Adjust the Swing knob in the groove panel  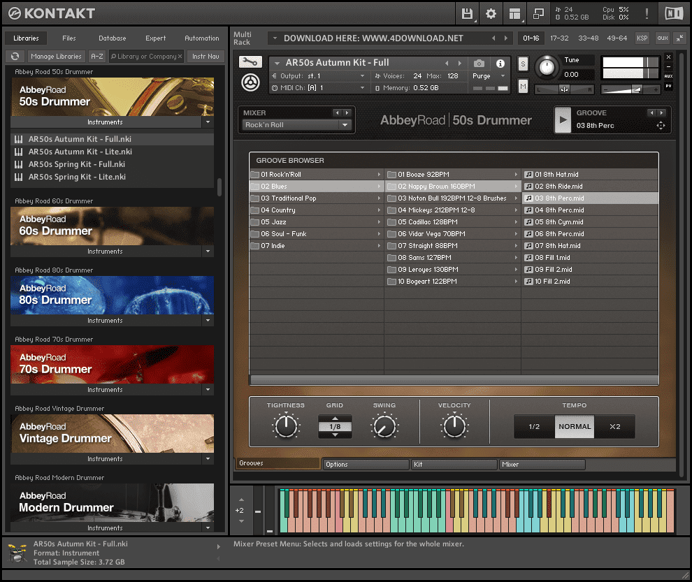pyautogui.click(x=384, y=426)
